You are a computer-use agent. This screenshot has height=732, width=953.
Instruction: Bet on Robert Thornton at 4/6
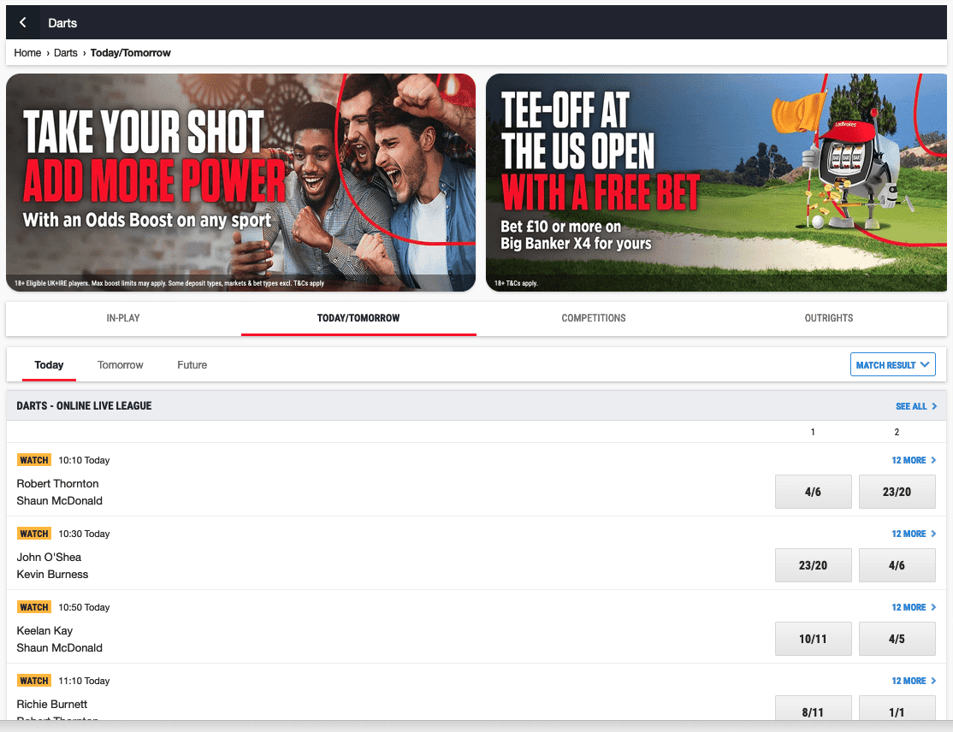point(813,492)
